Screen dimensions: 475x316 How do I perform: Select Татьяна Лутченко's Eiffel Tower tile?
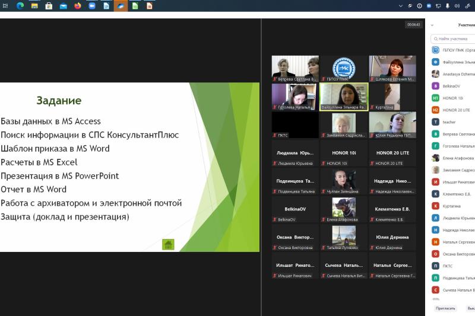pyautogui.click(x=344, y=237)
